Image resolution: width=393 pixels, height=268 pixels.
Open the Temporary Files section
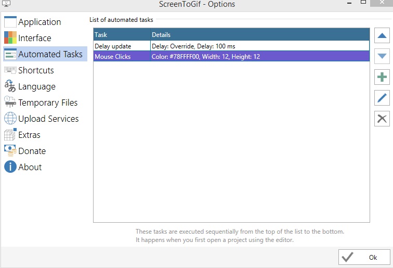click(x=45, y=102)
